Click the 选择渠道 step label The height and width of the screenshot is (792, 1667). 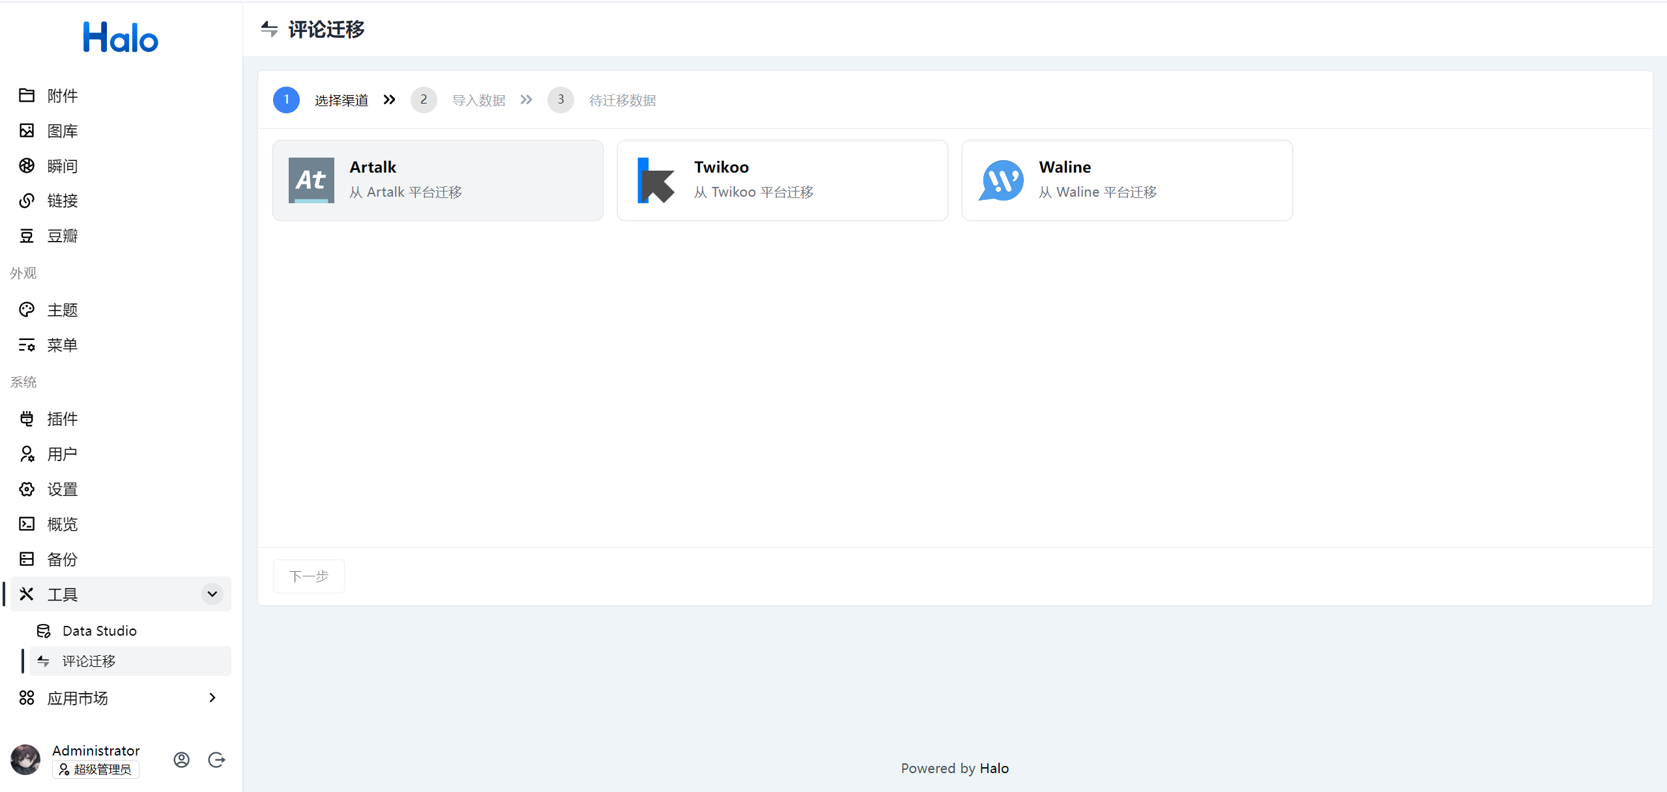click(x=341, y=100)
